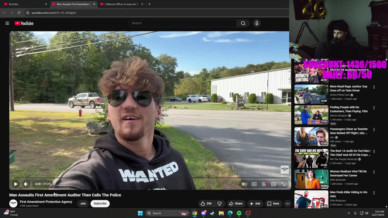Open options for Man Finds Killer video
The width and height of the screenshot is (388, 218).
[374, 193]
